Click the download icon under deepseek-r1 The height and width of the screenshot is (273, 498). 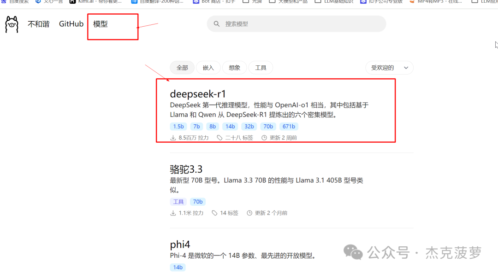pyautogui.click(x=173, y=138)
